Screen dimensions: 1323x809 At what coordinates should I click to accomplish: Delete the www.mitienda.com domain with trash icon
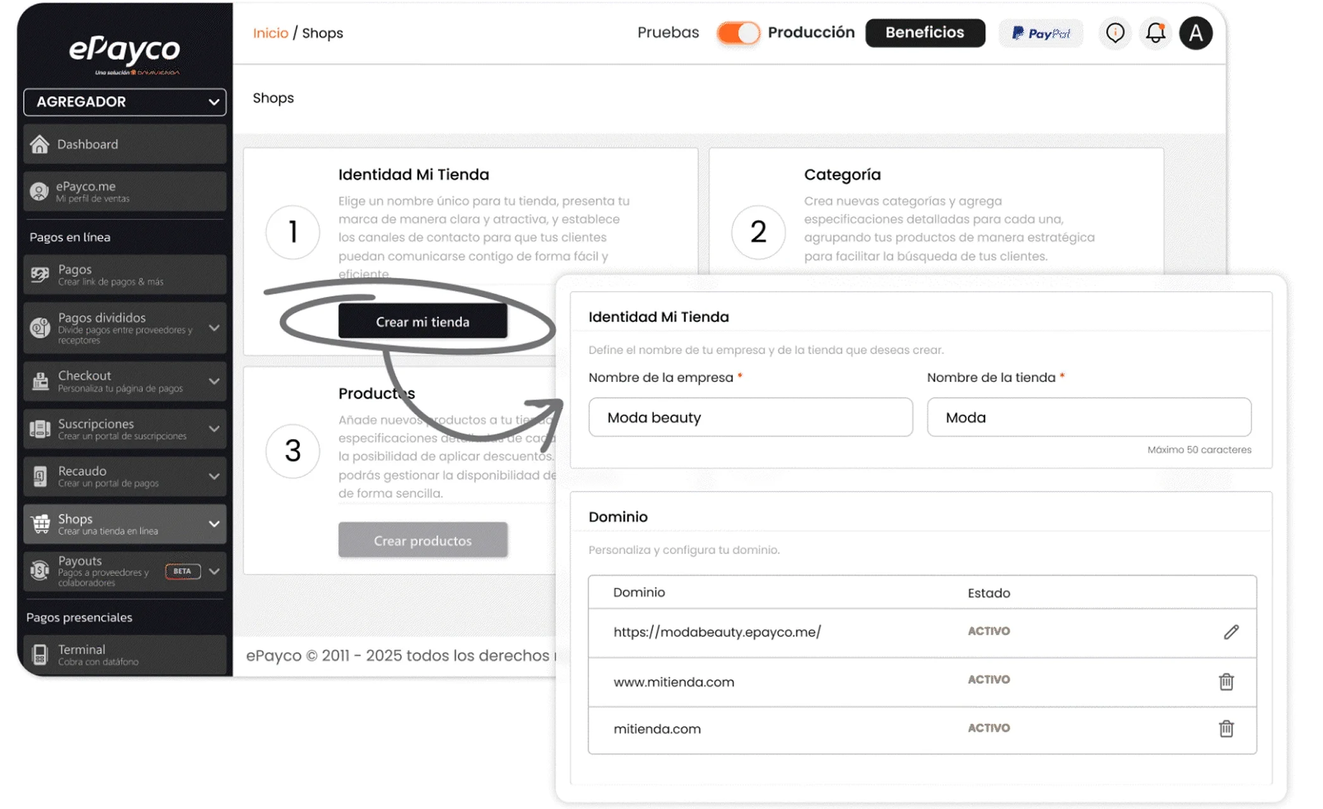(1226, 681)
